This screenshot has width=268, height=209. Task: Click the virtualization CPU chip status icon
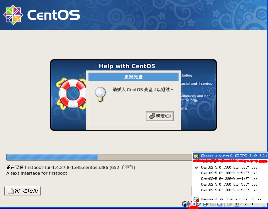point(220,204)
